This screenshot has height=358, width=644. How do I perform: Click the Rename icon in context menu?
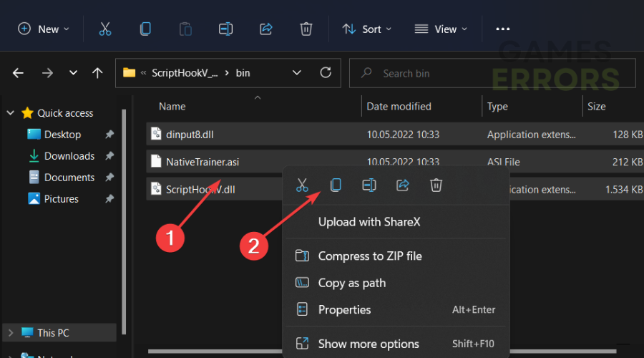pyautogui.click(x=369, y=185)
